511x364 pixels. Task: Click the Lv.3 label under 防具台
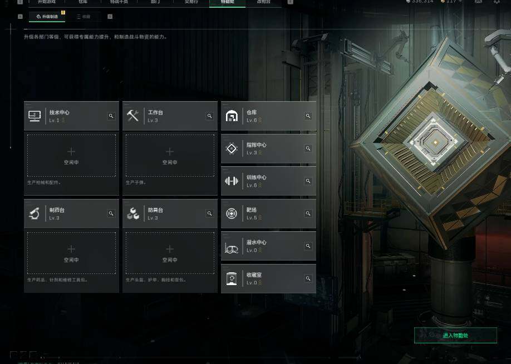click(153, 218)
